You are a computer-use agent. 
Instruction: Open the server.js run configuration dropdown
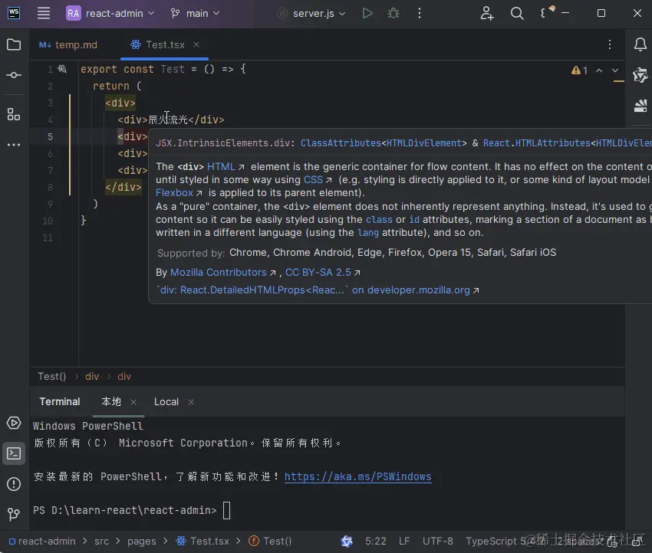311,13
